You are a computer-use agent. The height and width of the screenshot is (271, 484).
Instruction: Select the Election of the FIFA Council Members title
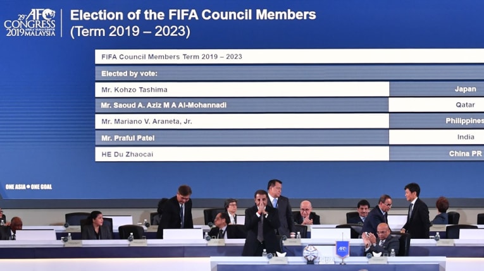pos(193,15)
